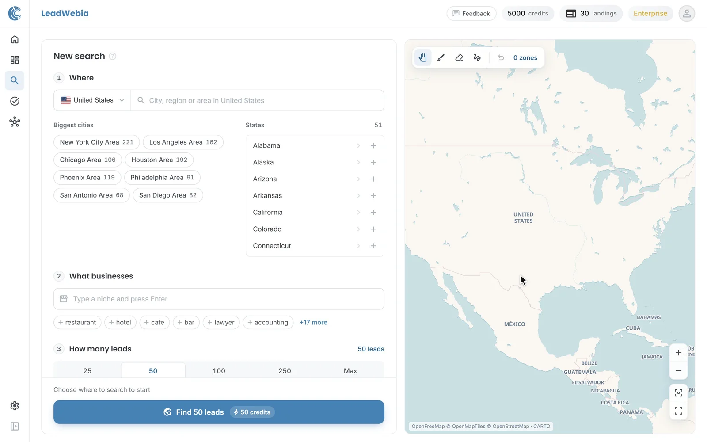Expand the Alabama state chevron

coord(358,145)
